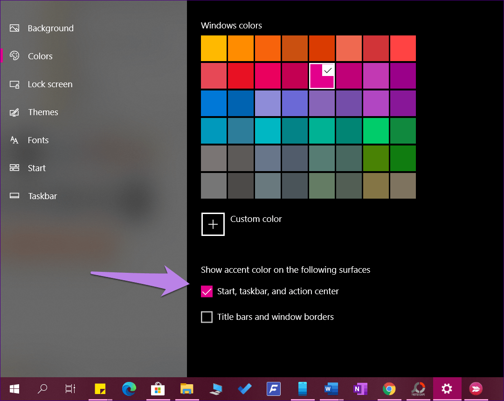Open File Explorer from the taskbar
The image size is (504, 401).
click(187, 388)
